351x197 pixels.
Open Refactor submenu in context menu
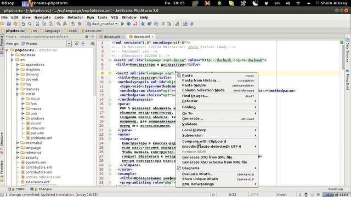[x=217, y=101]
